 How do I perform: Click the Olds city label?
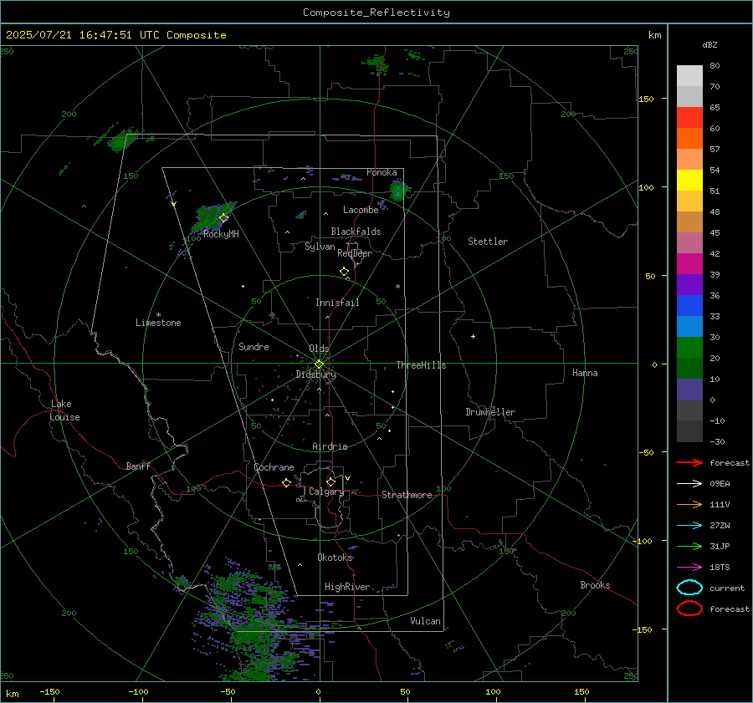pos(319,349)
